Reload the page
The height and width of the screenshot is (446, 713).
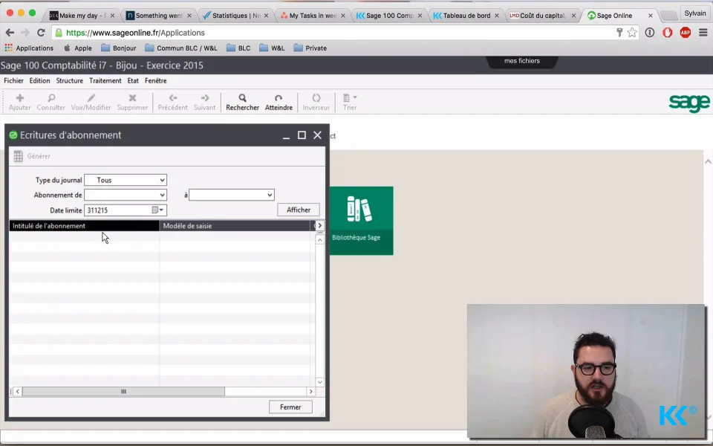tap(41, 33)
